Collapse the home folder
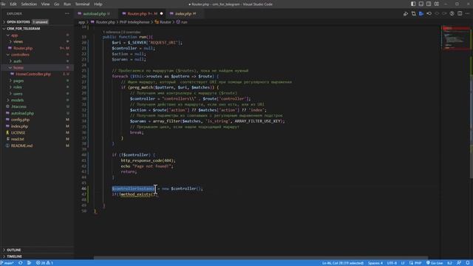 [37, 67]
